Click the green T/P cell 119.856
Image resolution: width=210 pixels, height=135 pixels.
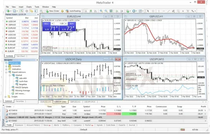[x=129, y=114]
